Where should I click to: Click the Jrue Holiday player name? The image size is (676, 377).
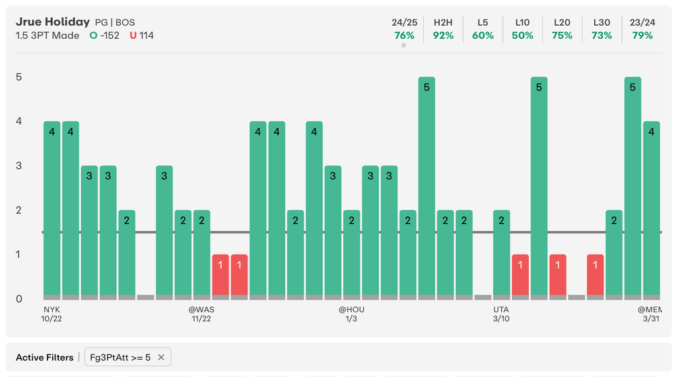click(x=53, y=22)
